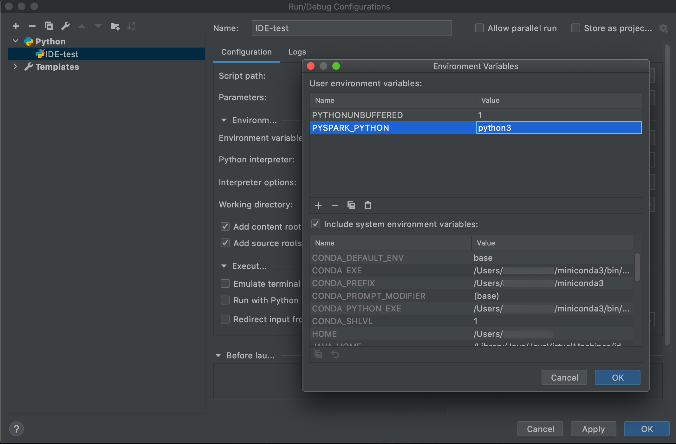Image resolution: width=676 pixels, height=444 pixels.
Task: Click the remove variable icon
Action: pos(334,205)
